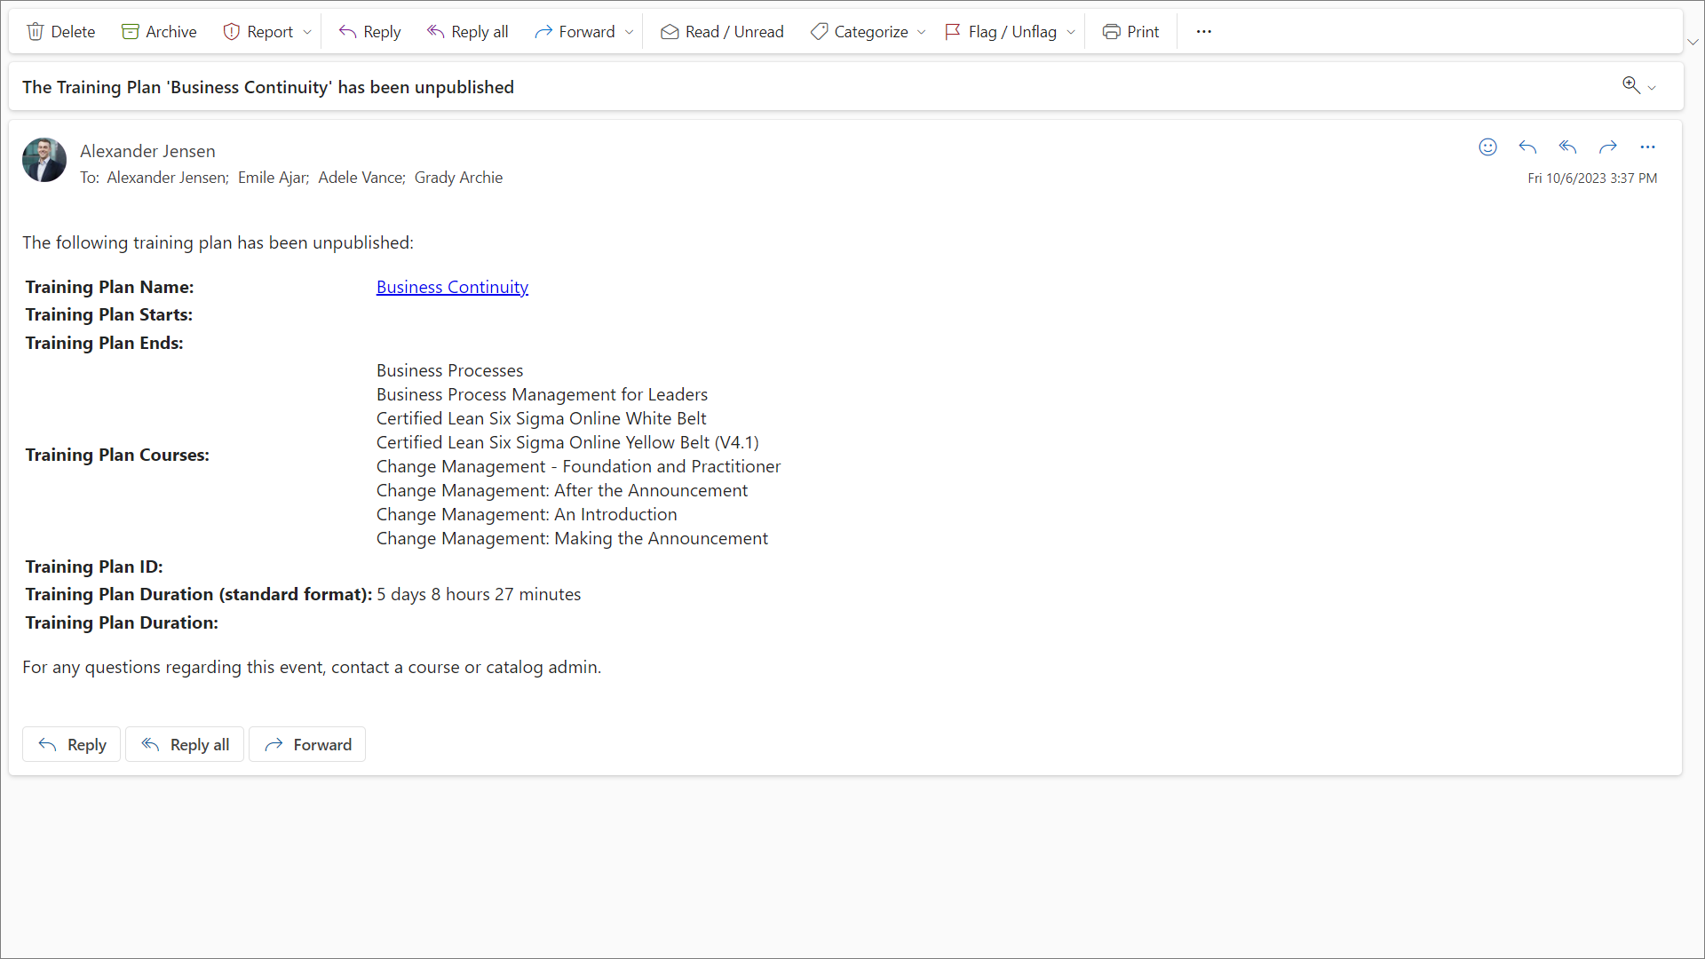The width and height of the screenshot is (1705, 959).
Task: Expand Flag / Unflag dropdown arrow
Action: tap(1071, 32)
